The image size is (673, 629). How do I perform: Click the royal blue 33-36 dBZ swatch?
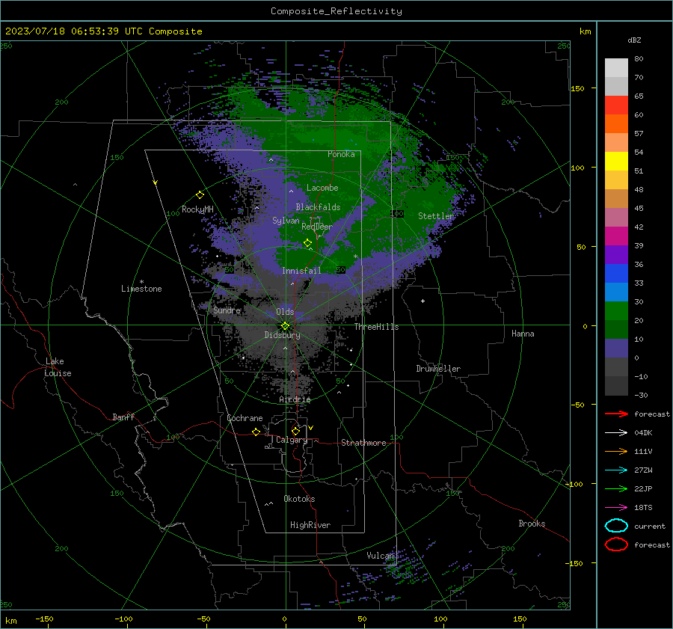point(616,274)
